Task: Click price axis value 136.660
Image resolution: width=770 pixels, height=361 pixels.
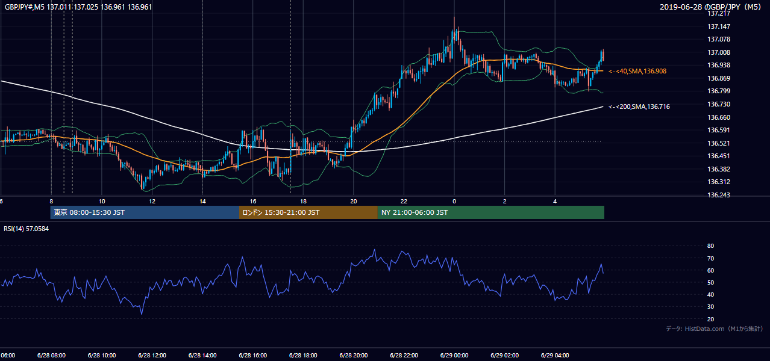Action: (719, 117)
